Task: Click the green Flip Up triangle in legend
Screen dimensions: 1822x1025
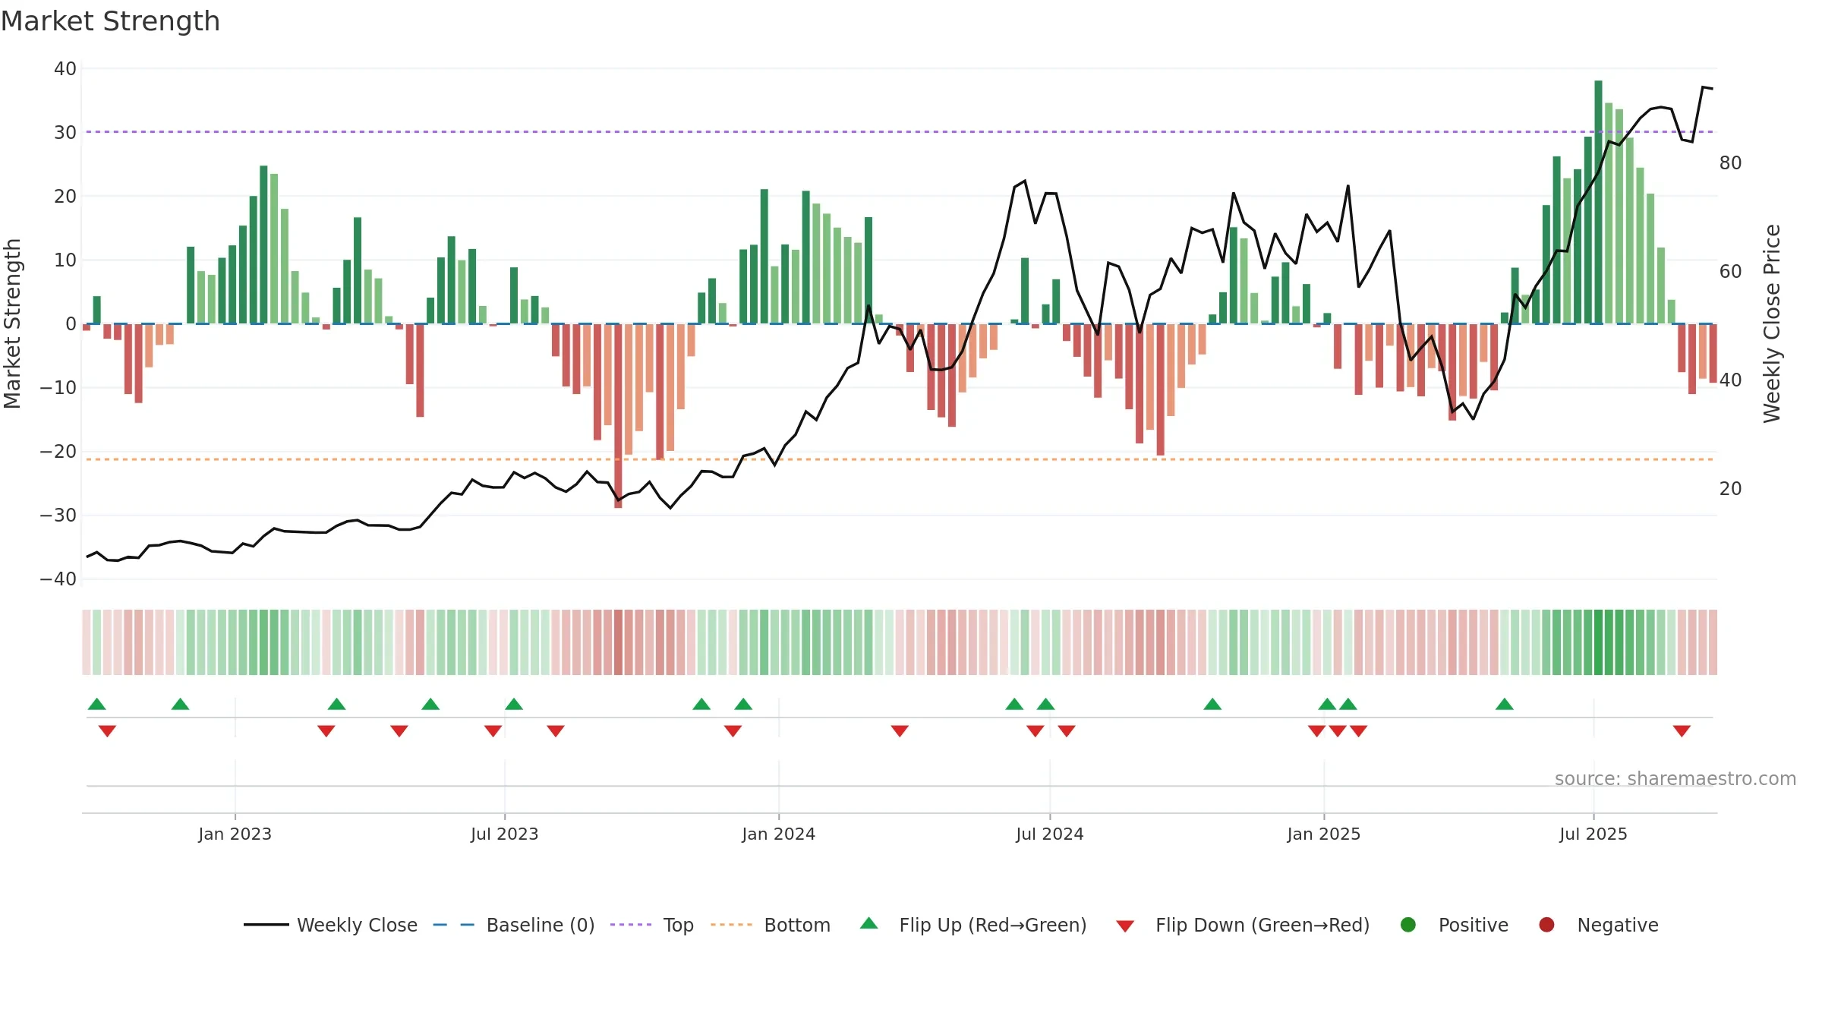Action: (869, 924)
